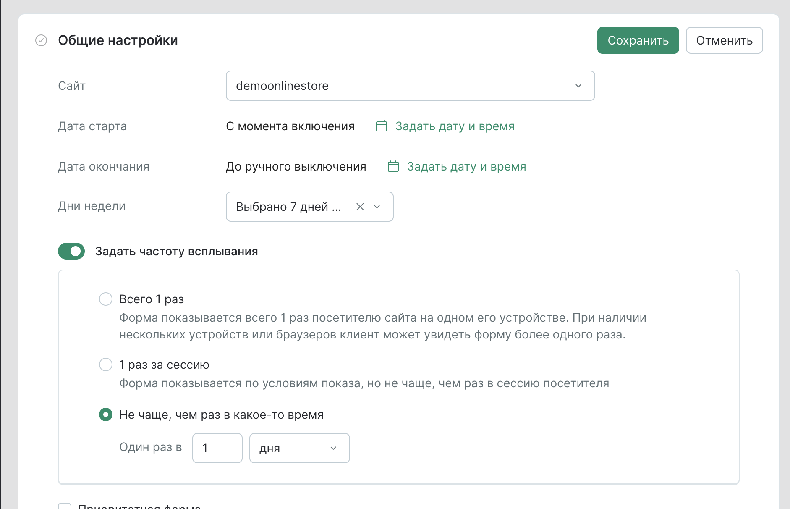Viewport: 790px width, 509px height.
Task: Click the Сохранить button
Action: point(638,40)
